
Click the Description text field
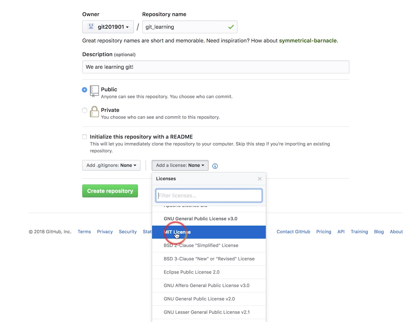point(216,67)
